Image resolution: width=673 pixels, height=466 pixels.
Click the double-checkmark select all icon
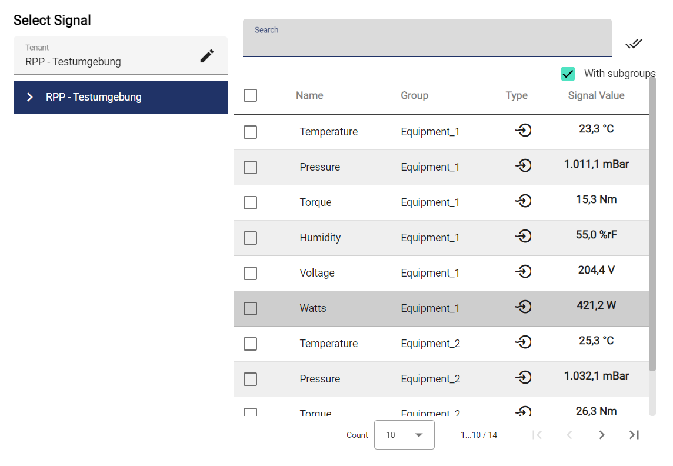click(634, 44)
